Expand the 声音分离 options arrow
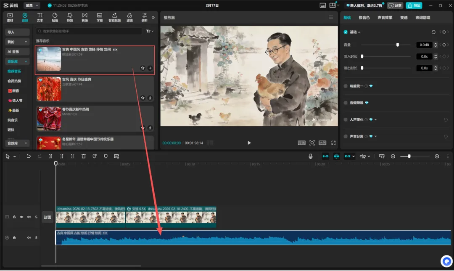The image size is (454, 271). pyautogui.click(x=375, y=136)
